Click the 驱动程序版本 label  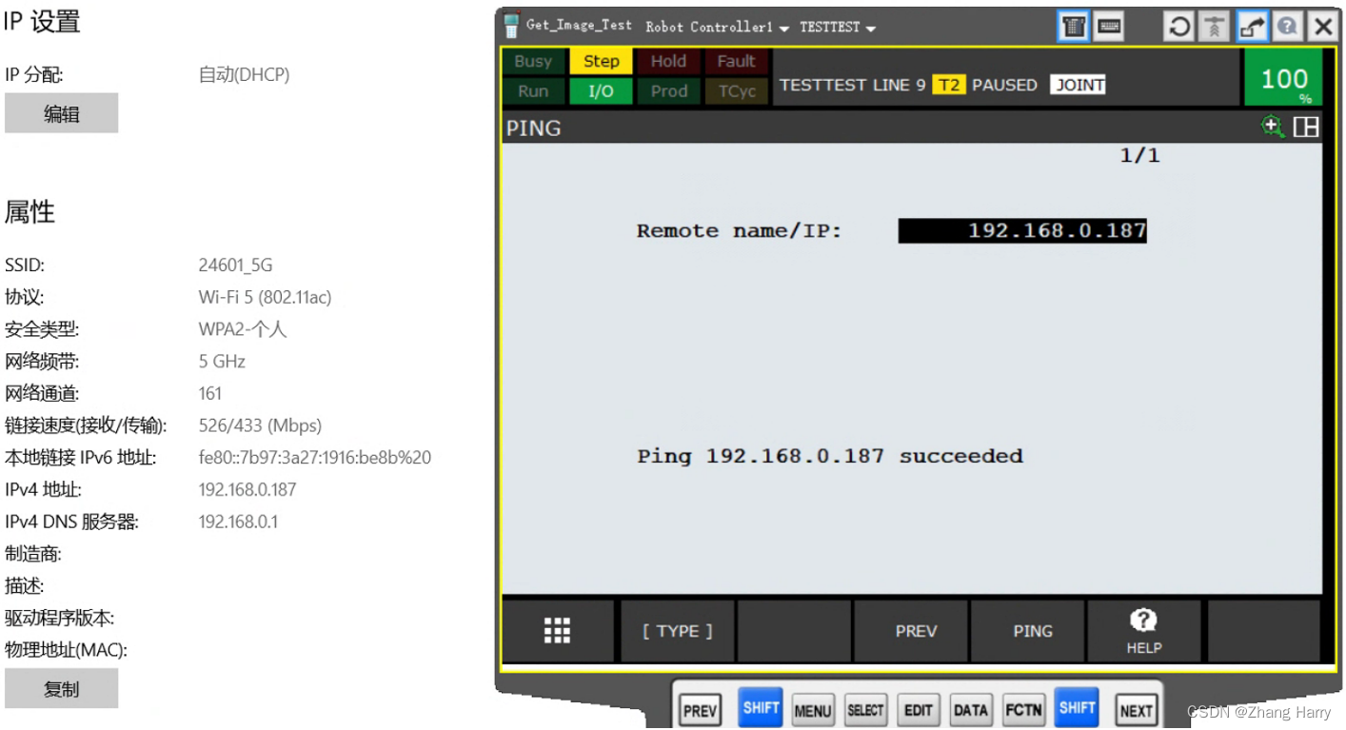point(59,618)
